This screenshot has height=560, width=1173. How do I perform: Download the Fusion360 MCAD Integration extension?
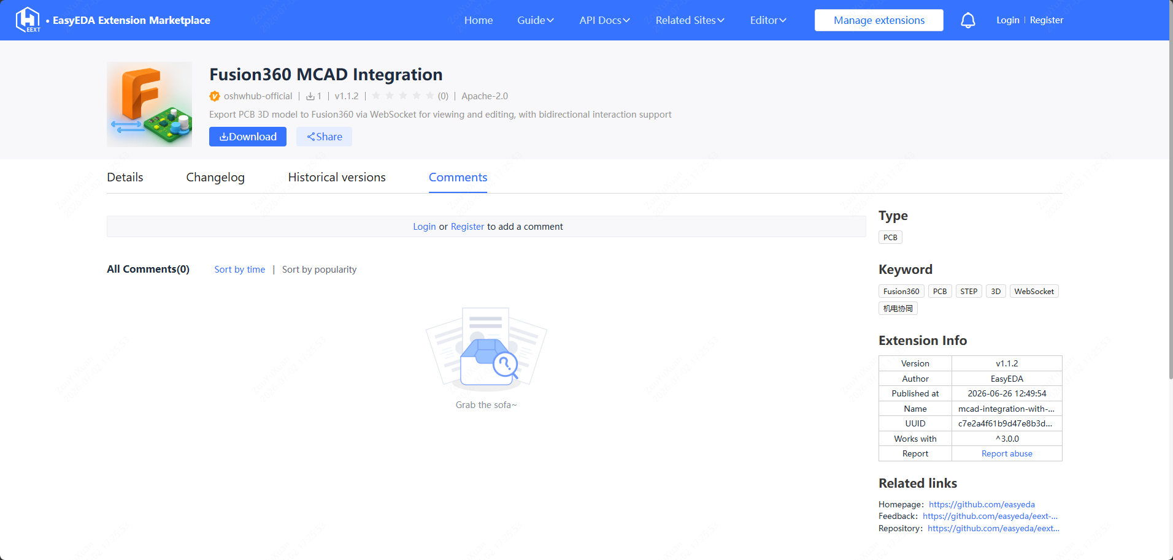tap(248, 137)
